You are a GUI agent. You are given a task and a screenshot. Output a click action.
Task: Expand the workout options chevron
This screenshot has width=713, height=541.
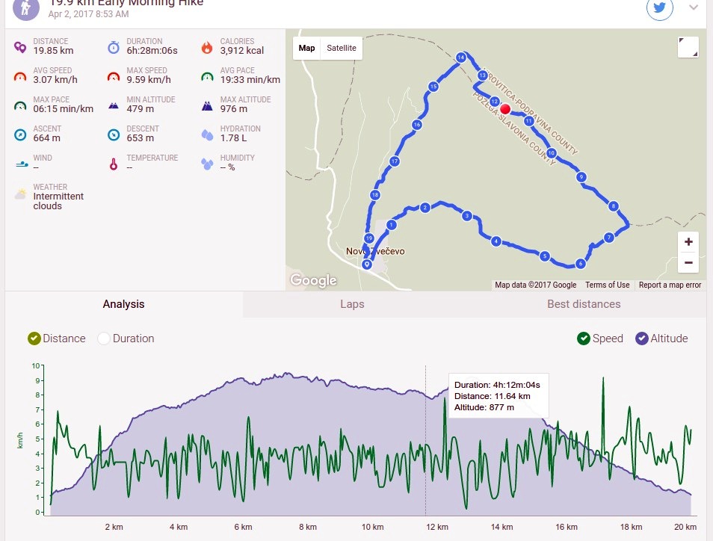click(693, 7)
